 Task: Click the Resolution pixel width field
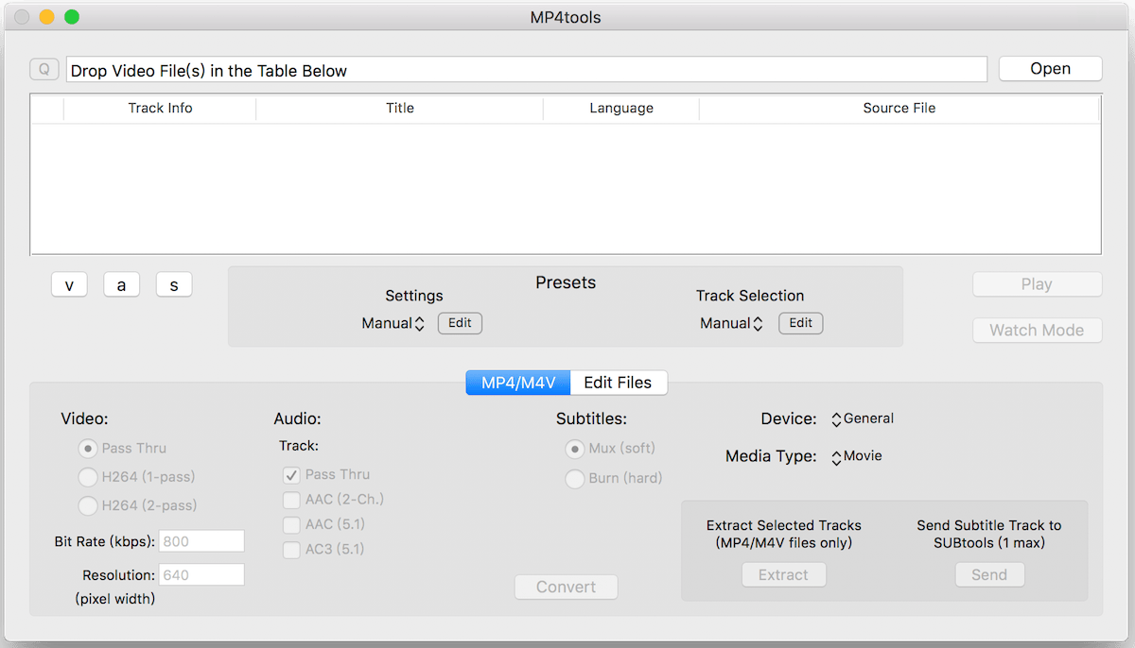click(x=201, y=574)
